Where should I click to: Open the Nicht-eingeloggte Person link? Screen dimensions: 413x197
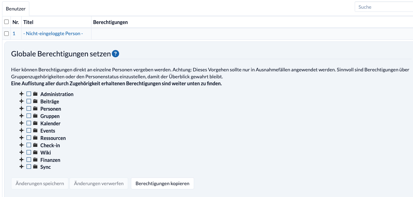click(53, 34)
